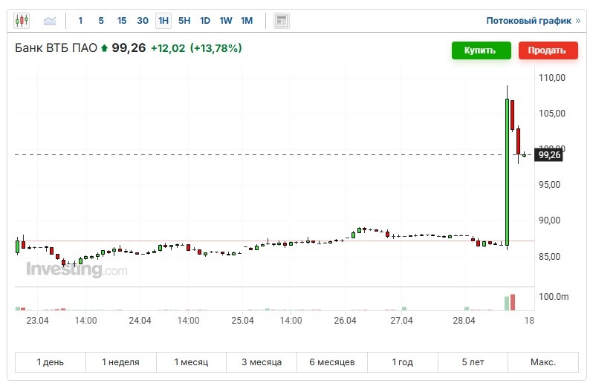The image size is (593, 386).
Task: Open the Потоковый график link
Action: point(533,21)
